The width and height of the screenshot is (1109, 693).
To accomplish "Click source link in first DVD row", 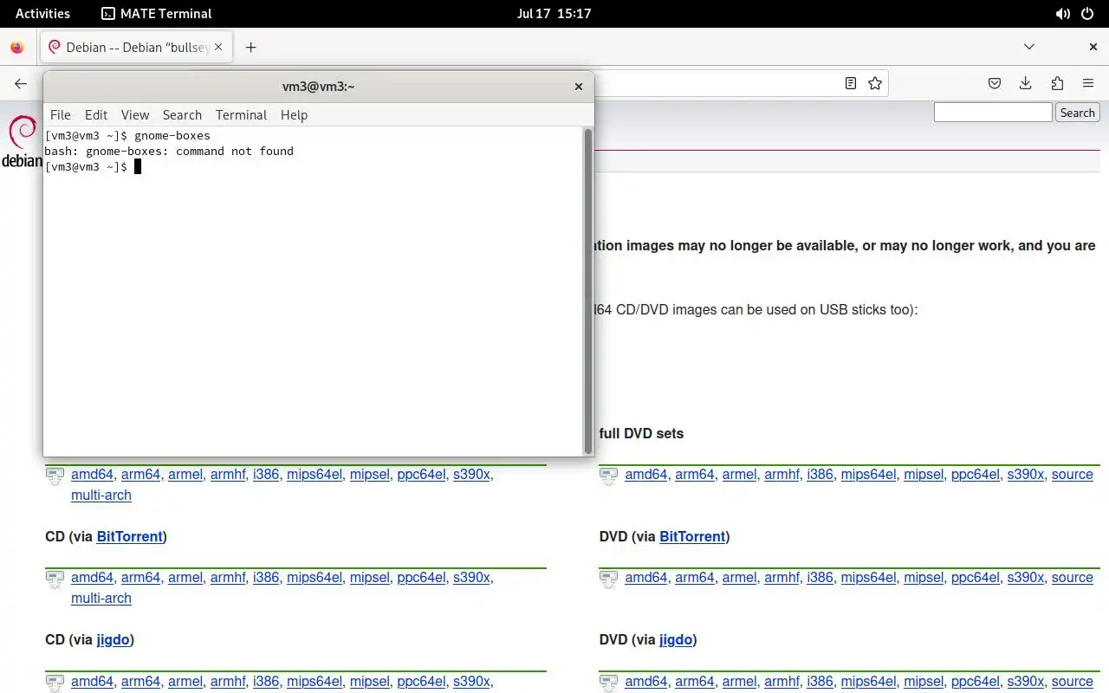I will click(x=1073, y=474).
